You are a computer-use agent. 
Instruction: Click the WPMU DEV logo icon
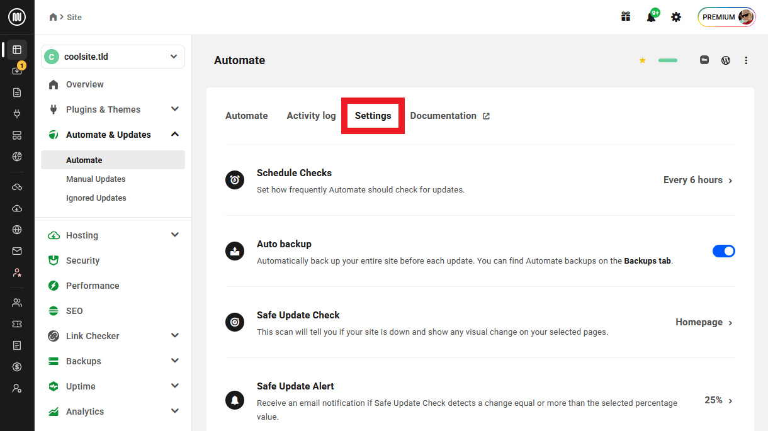coord(17,17)
